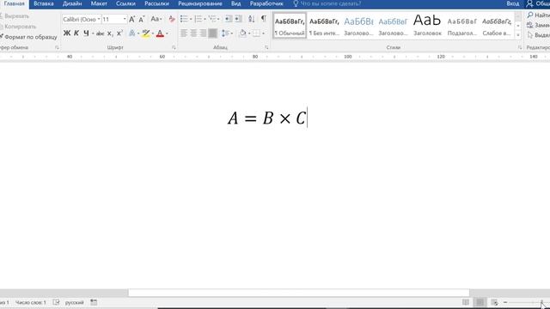
Task: Open the Вид ribbon tab
Action: click(x=235, y=3)
